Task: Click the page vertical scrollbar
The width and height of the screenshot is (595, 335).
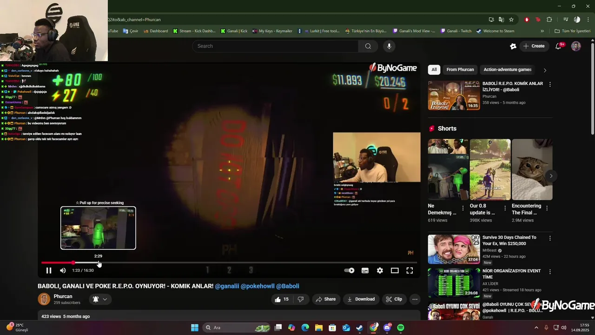Action: [x=593, y=88]
